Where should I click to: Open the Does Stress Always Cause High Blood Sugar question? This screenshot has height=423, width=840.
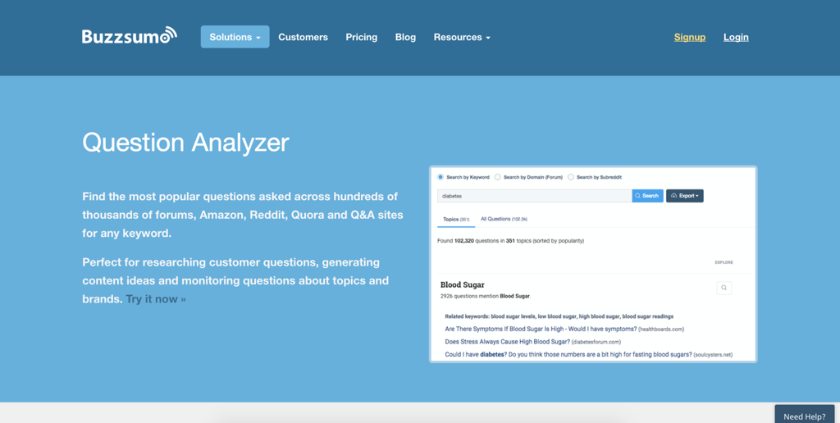[x=507, y=342]
